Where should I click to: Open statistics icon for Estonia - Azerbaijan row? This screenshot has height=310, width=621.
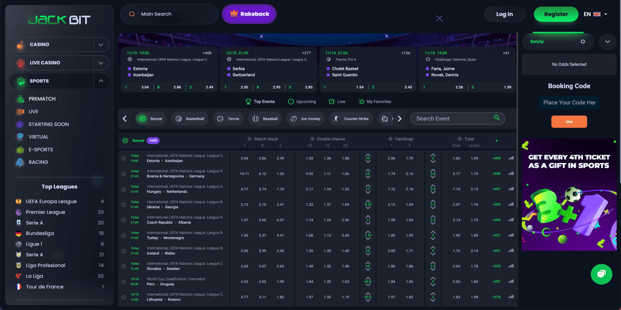[511, 158]
